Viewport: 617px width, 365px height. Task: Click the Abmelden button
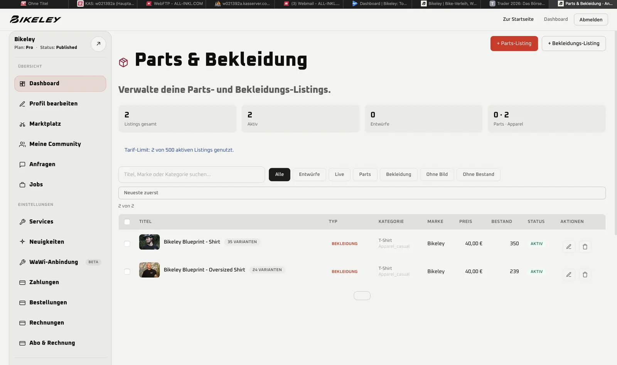point(591,20)
